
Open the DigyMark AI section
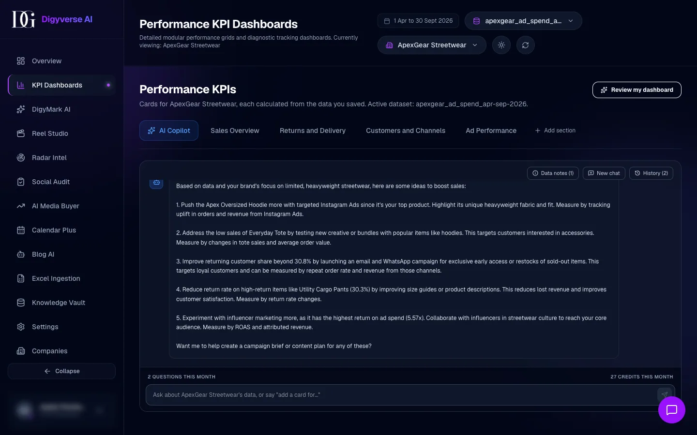point(61,109)
